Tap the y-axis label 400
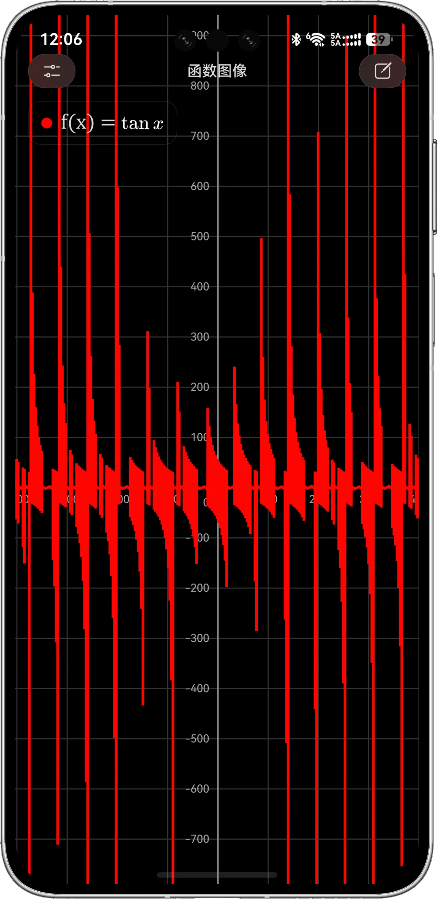 (x=200, y=287)
